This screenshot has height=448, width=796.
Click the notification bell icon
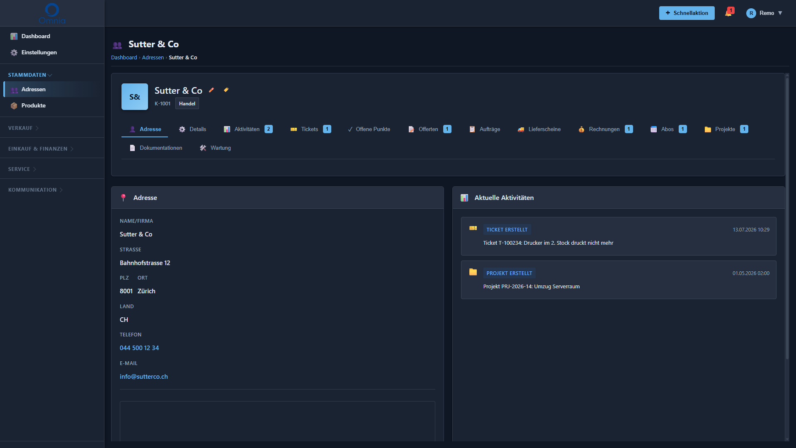coord(728,13)
